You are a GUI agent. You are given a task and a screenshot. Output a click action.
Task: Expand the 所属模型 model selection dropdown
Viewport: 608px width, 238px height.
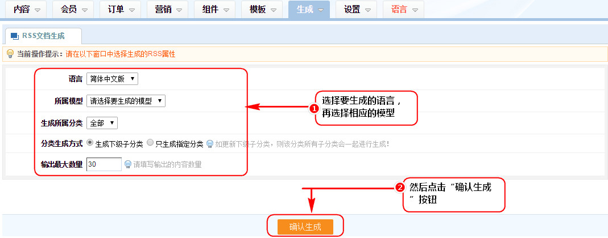point(126,101)
